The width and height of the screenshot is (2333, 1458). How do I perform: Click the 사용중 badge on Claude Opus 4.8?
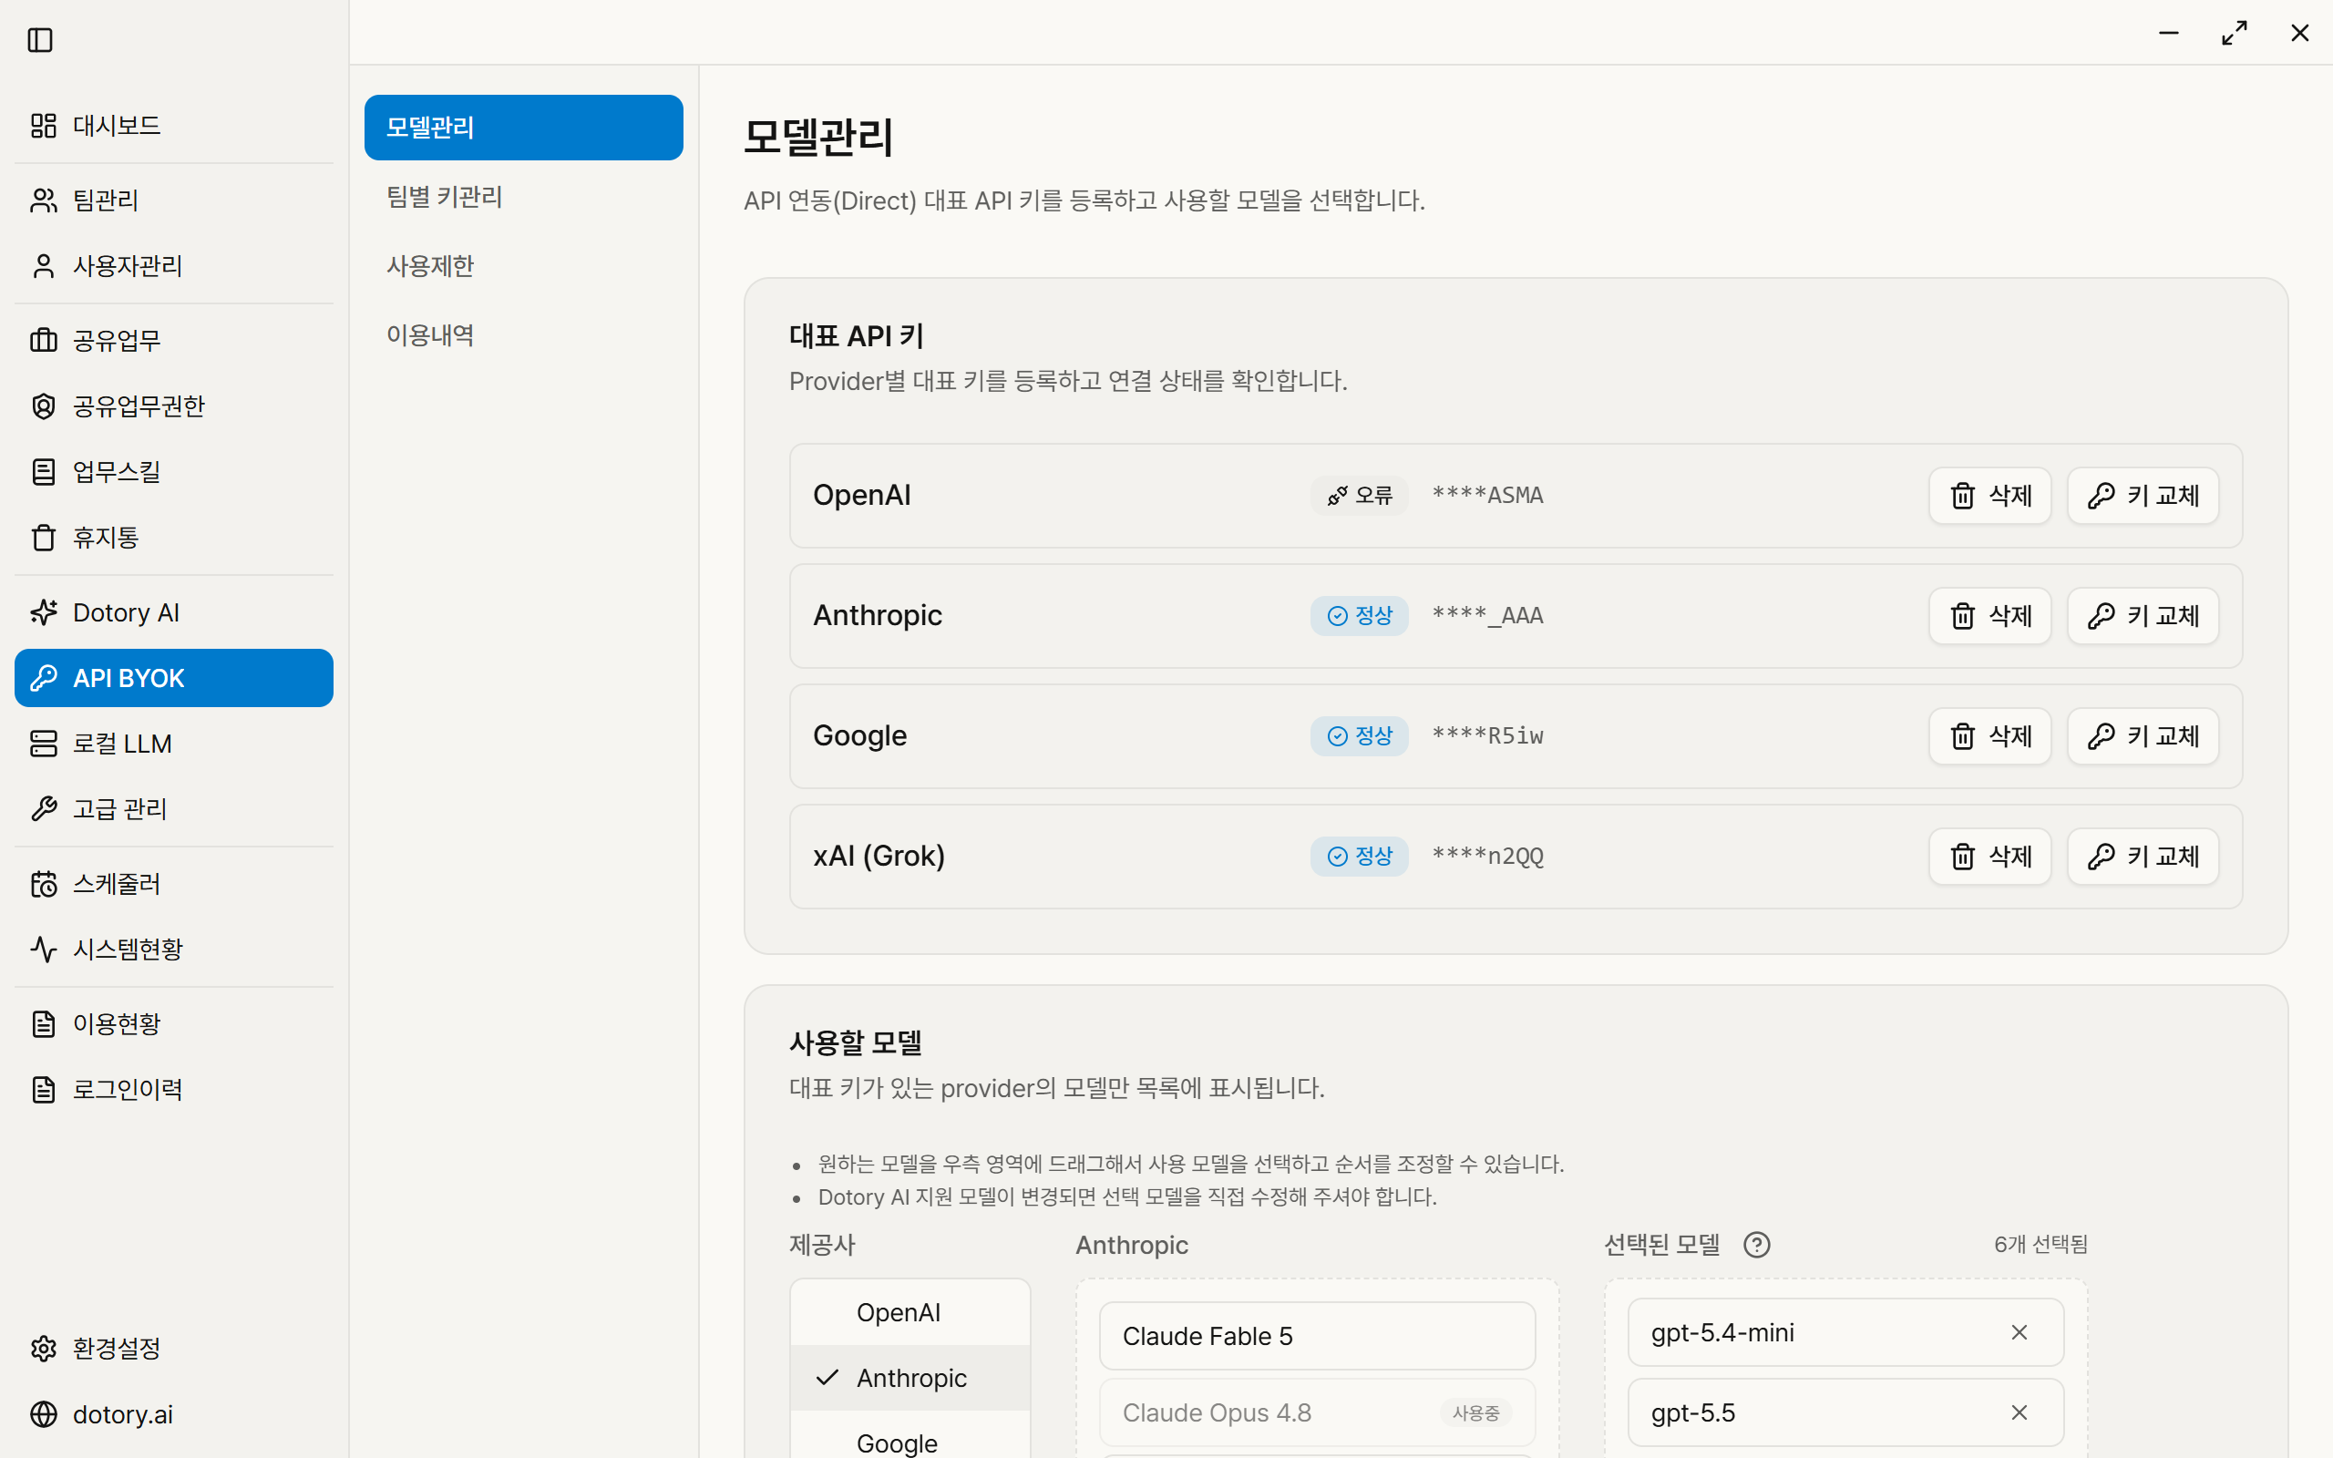[1476, 1412]
